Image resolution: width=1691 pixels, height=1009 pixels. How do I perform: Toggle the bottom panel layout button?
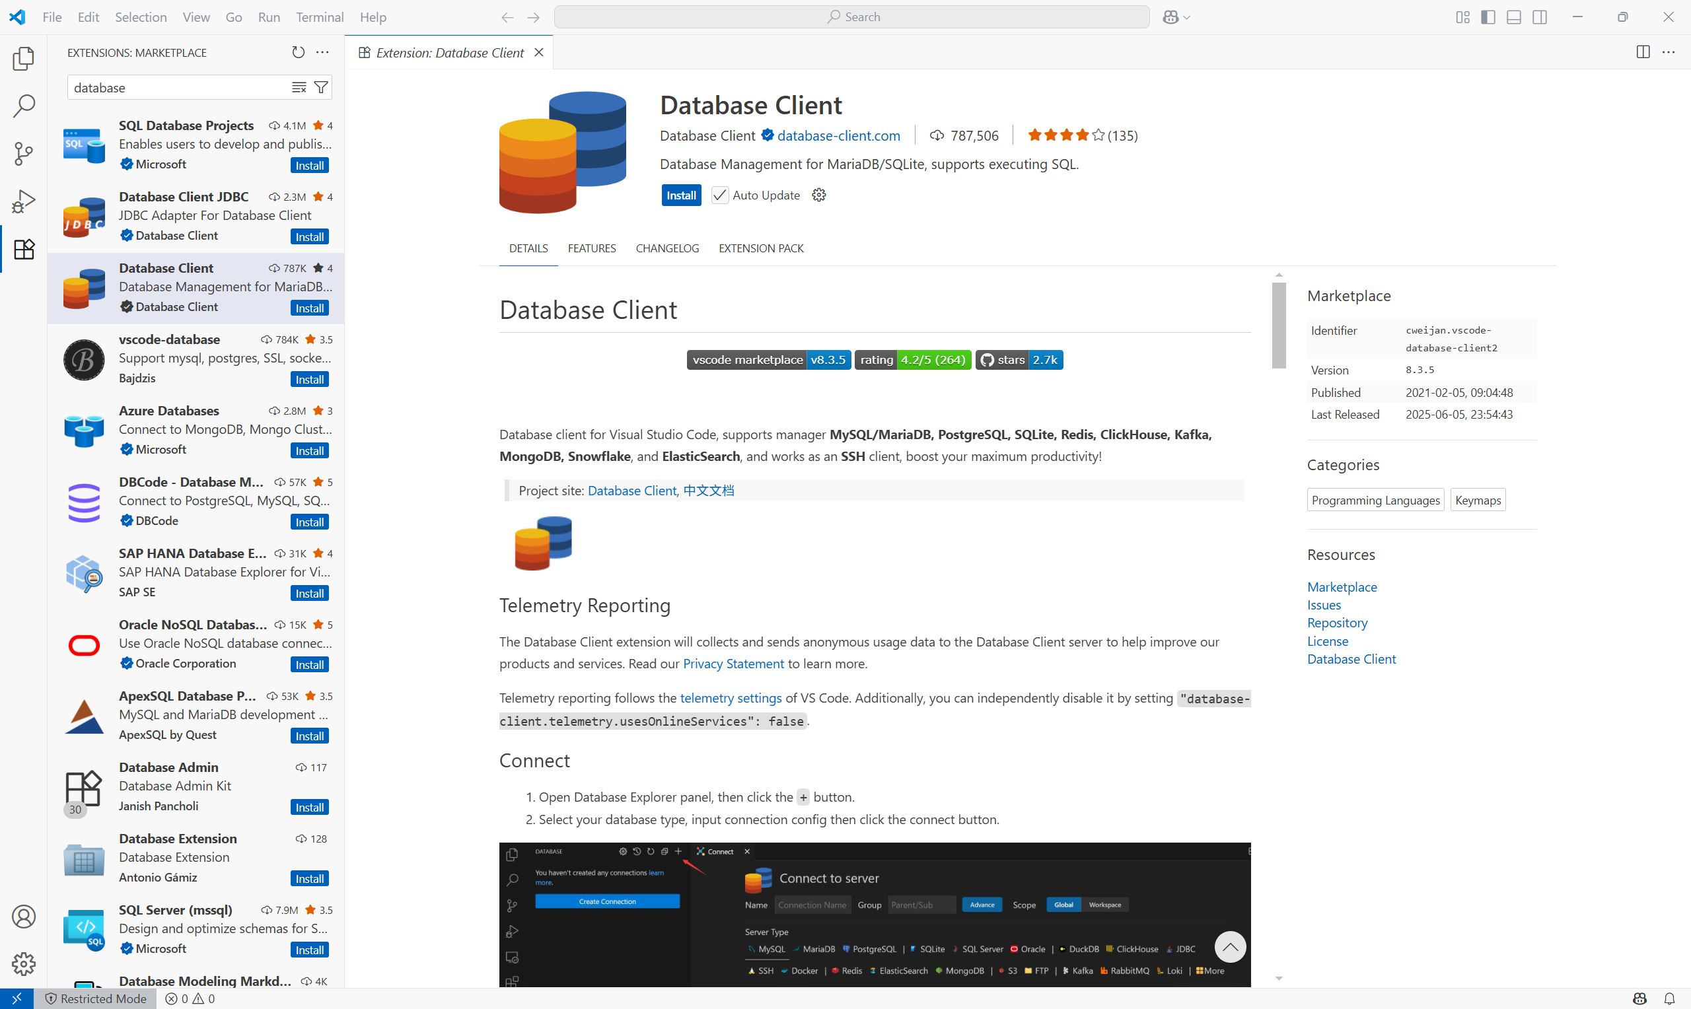1513,17
